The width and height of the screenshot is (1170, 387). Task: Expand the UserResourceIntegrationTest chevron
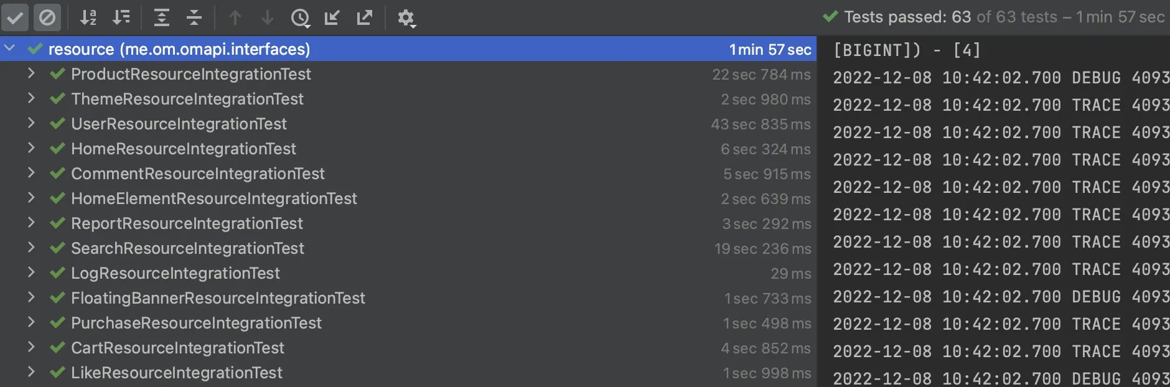(31, 123)
